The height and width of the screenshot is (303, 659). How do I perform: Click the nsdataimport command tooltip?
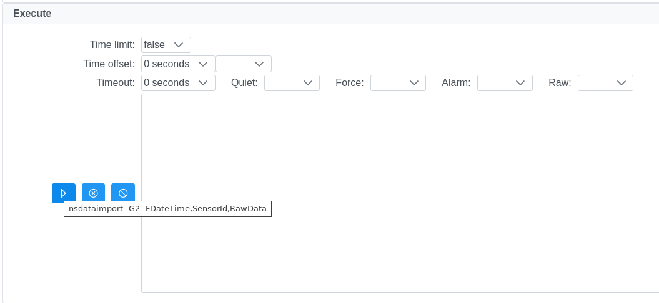(167, 209)
